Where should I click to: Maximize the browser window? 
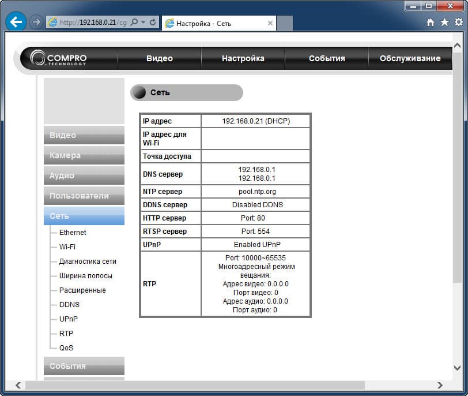coord(429,6)
